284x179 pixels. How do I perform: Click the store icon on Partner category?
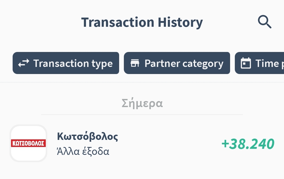point(135,63)
